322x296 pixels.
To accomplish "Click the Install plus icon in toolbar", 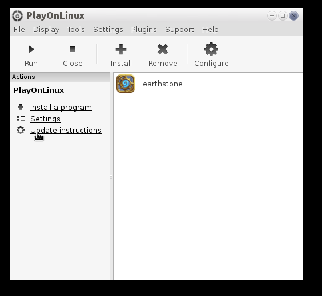I will (x=121, y=49).
